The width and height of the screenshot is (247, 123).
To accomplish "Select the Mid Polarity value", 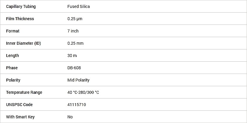I will tap(79, 80).
